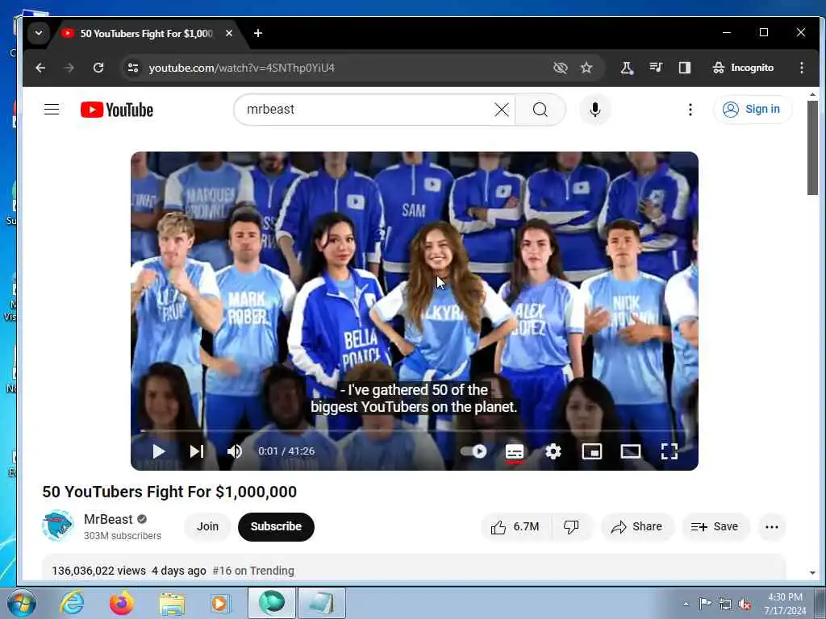The height and width of the screenshot is (619, 826).
Task: Click the Sign in button
Action: point(753,110)
